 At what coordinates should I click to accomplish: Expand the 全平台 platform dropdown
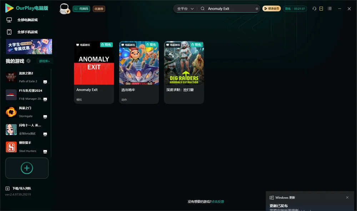pos(185,9)
